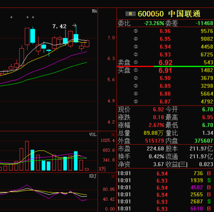Click the S marker on the 2687 trade row
214x212 pixels.
(209, 202)
